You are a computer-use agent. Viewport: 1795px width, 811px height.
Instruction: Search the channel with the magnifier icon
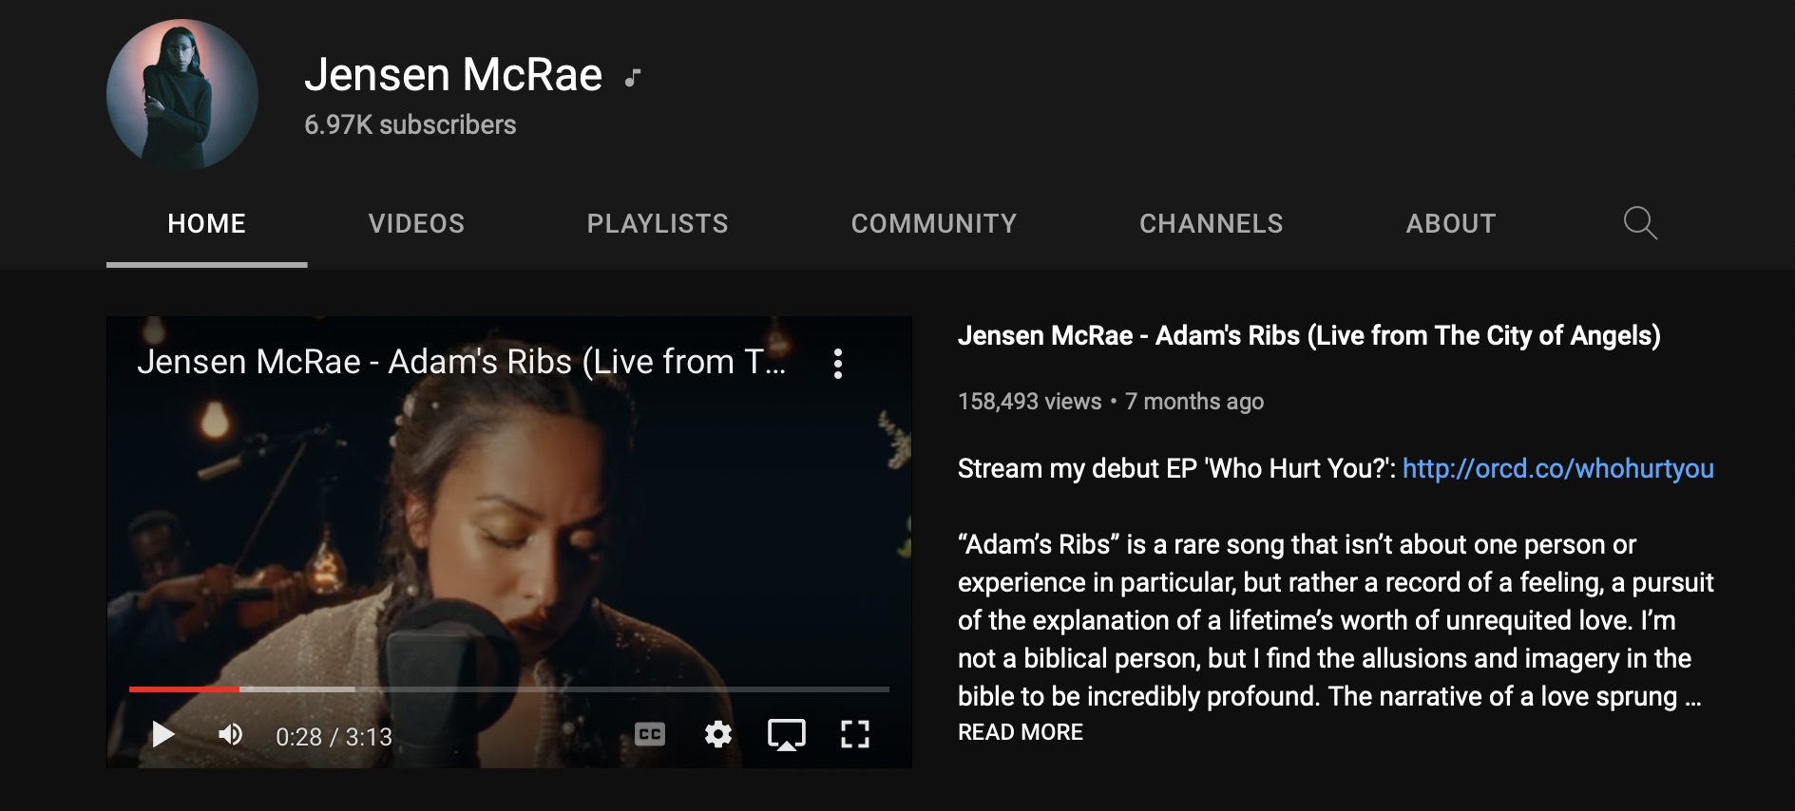1640,223
